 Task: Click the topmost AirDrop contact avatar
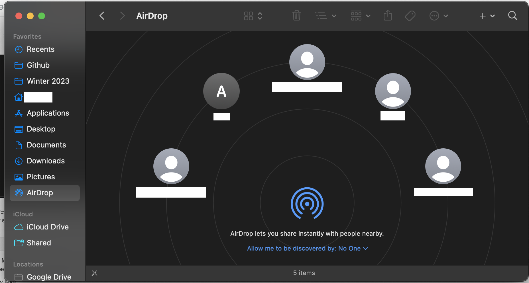307,62
